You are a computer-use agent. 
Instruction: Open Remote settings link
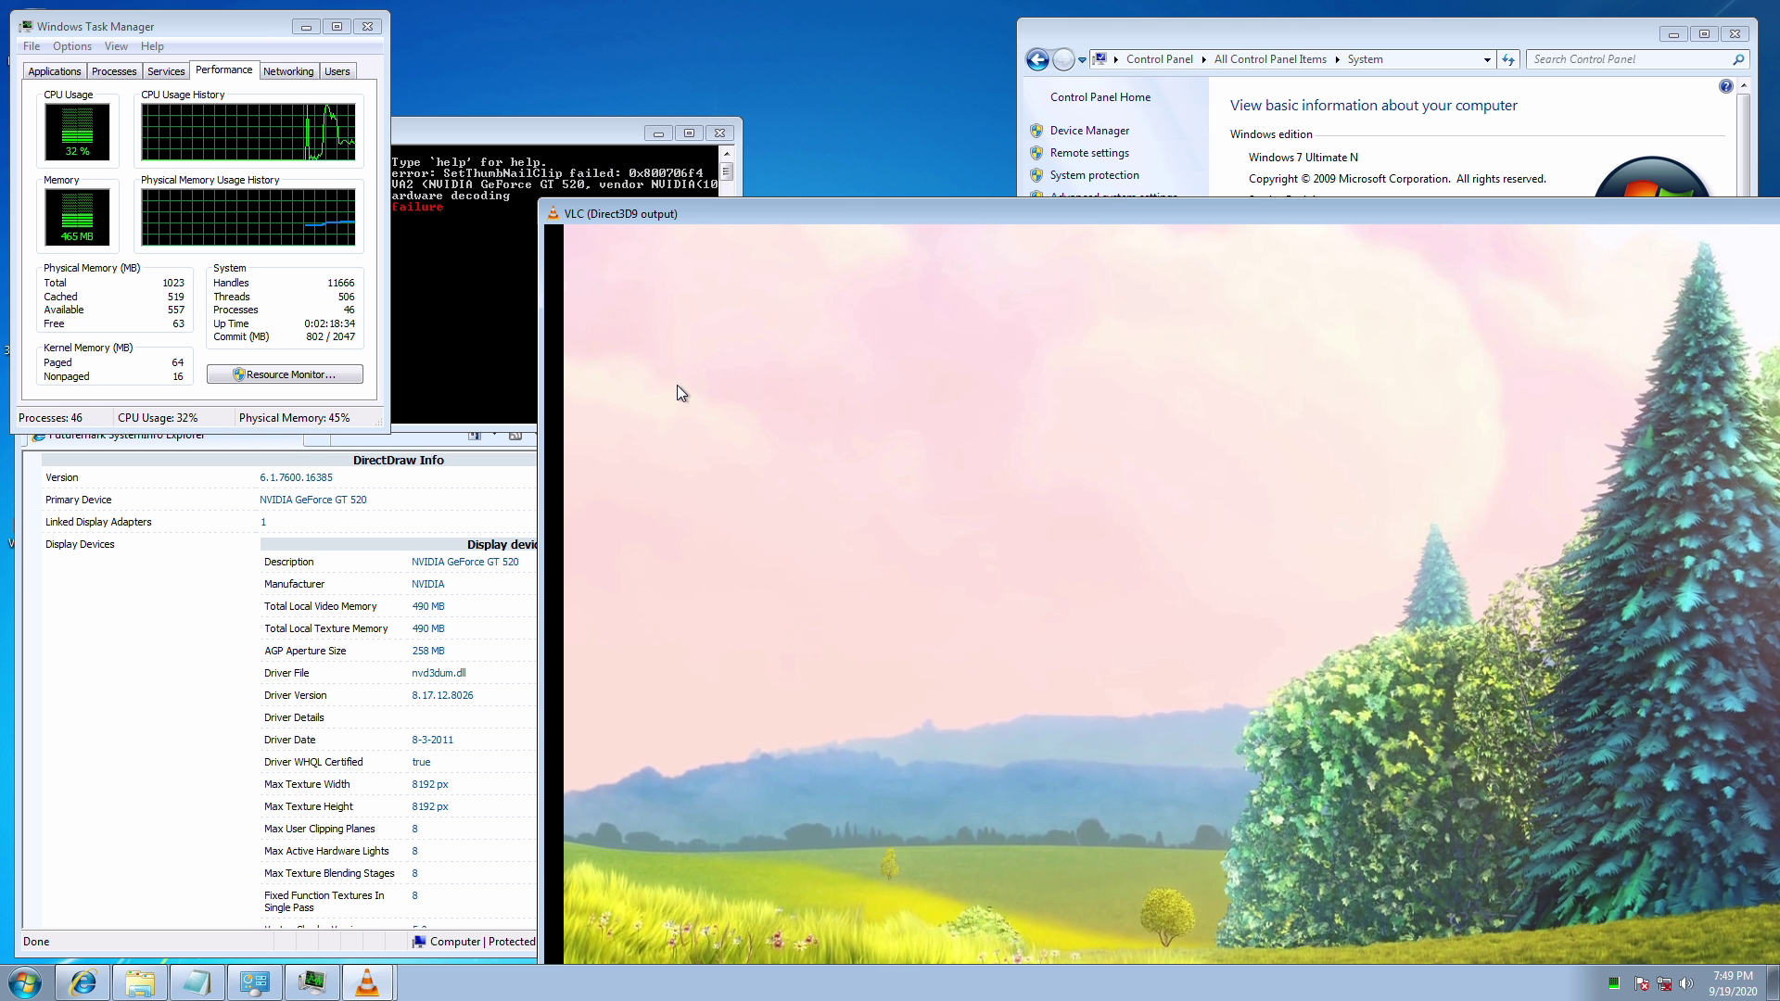click(x=1089, y=153)
